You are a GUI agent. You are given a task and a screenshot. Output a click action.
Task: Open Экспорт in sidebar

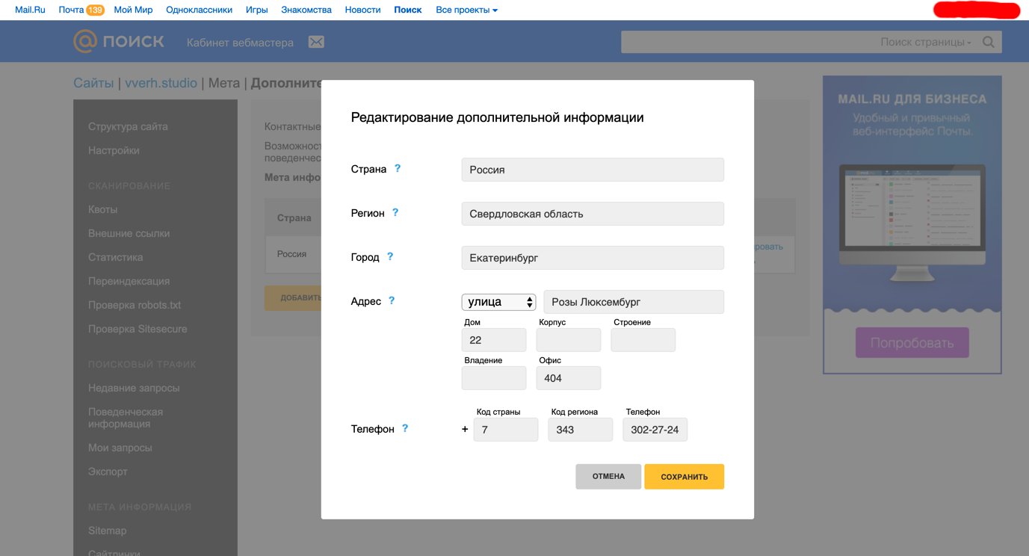coord(108,472)
